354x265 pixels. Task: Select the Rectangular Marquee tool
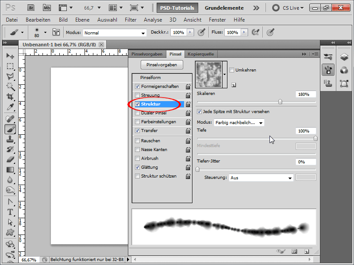[x=10, y=66]
